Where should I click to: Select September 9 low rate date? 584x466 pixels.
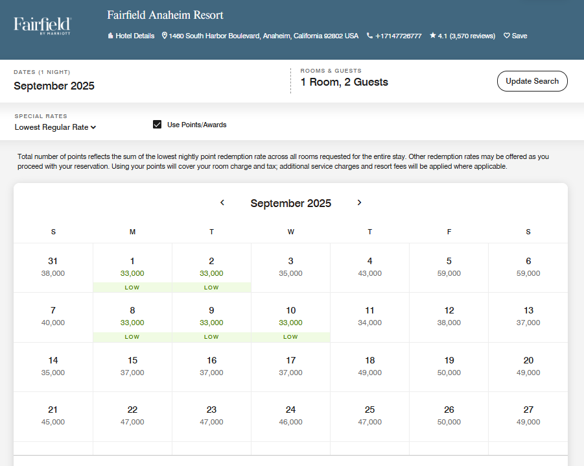click(x=211, y=317)
